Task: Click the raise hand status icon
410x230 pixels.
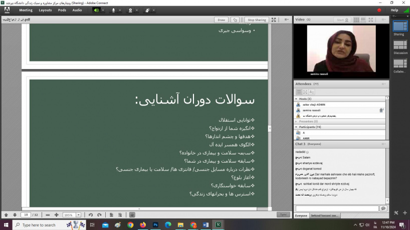Action: coord(147,10)
